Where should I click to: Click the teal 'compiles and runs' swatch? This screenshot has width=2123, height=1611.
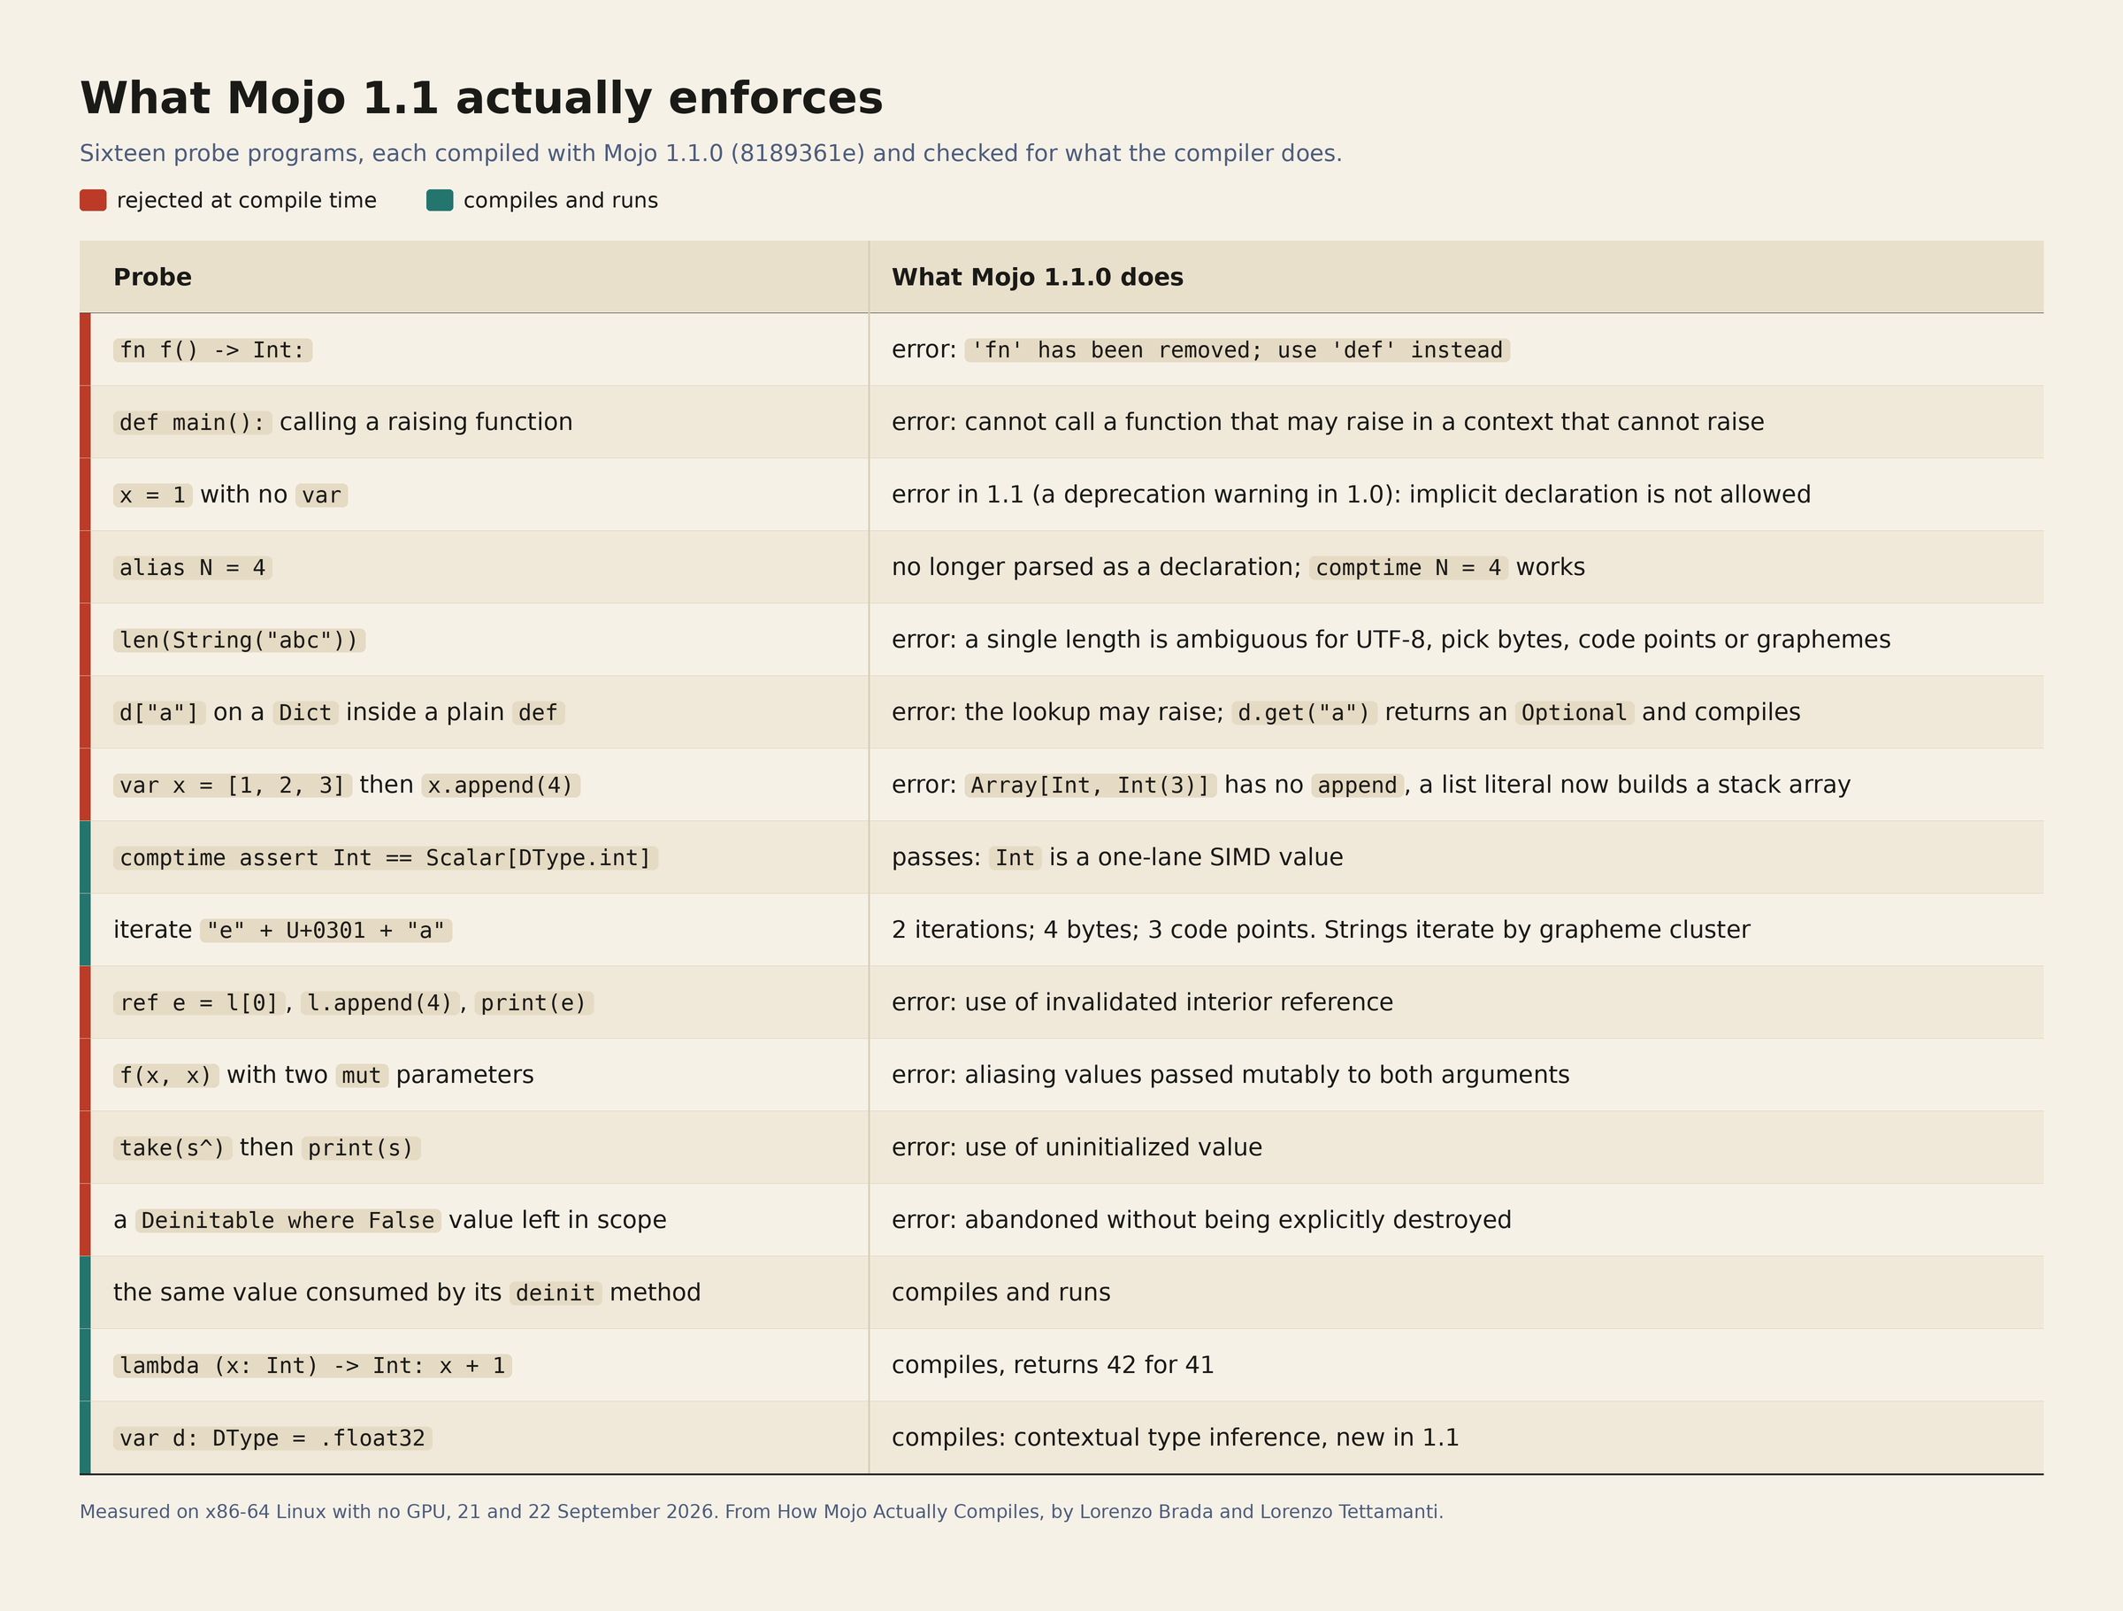click(440, 200)
